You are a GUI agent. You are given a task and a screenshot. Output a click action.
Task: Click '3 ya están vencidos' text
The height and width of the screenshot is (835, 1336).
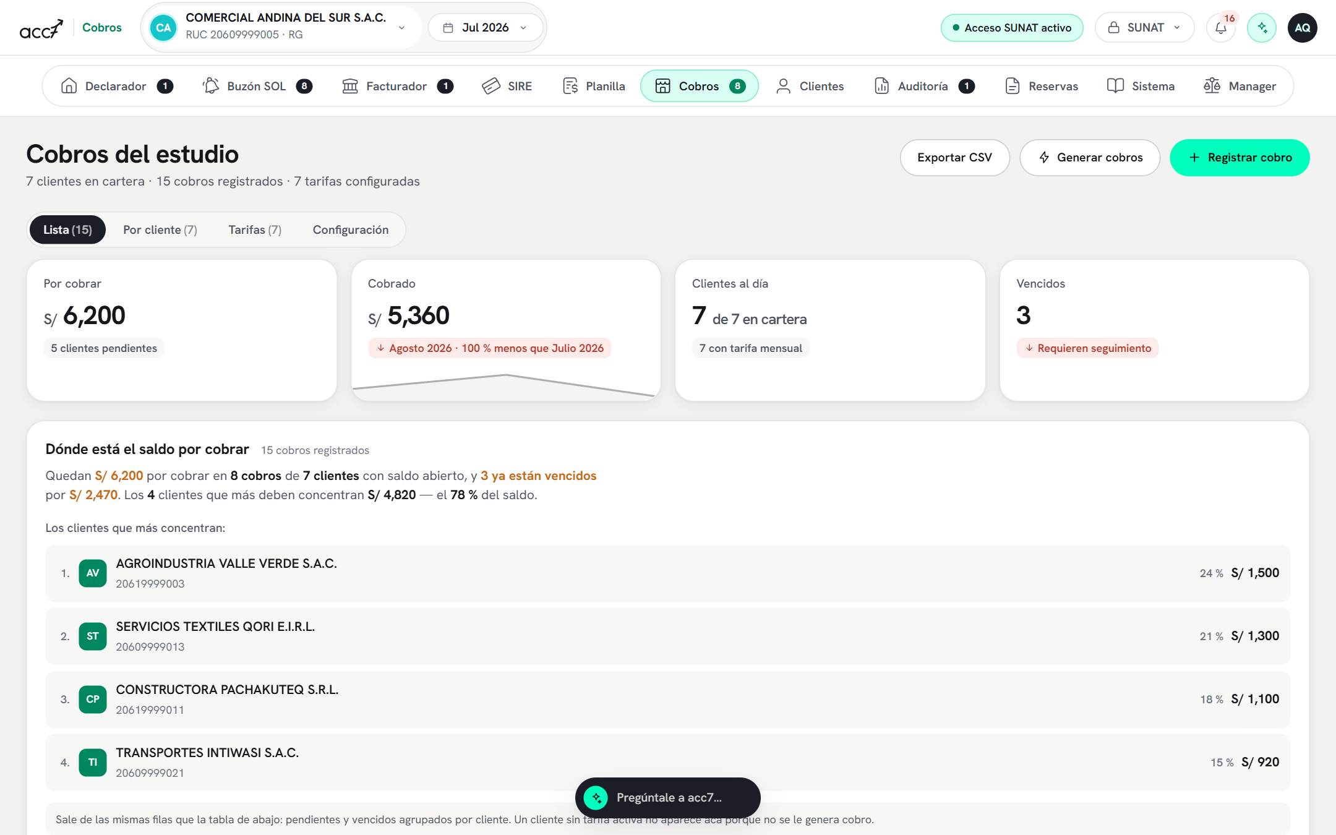(x=539, y=476)
